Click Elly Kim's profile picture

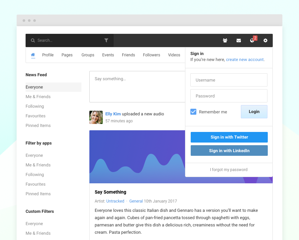96,117
